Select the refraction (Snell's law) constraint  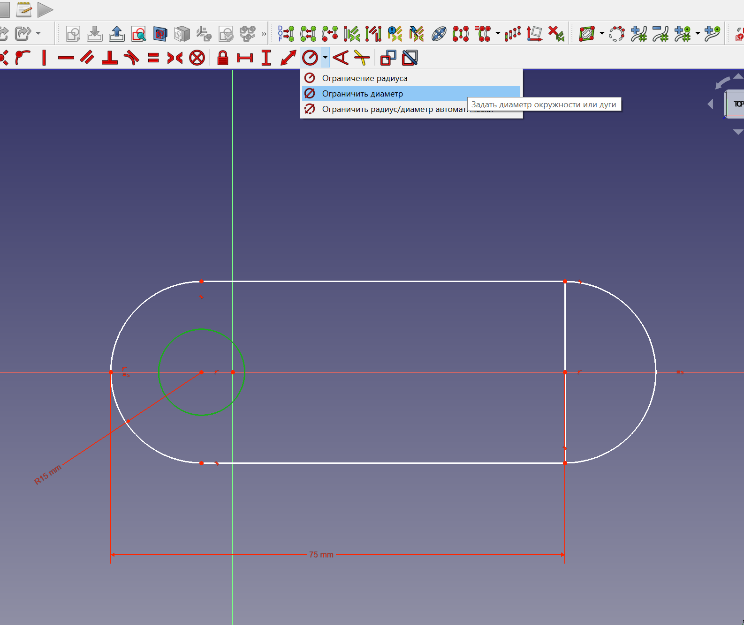tap(362, 58)
